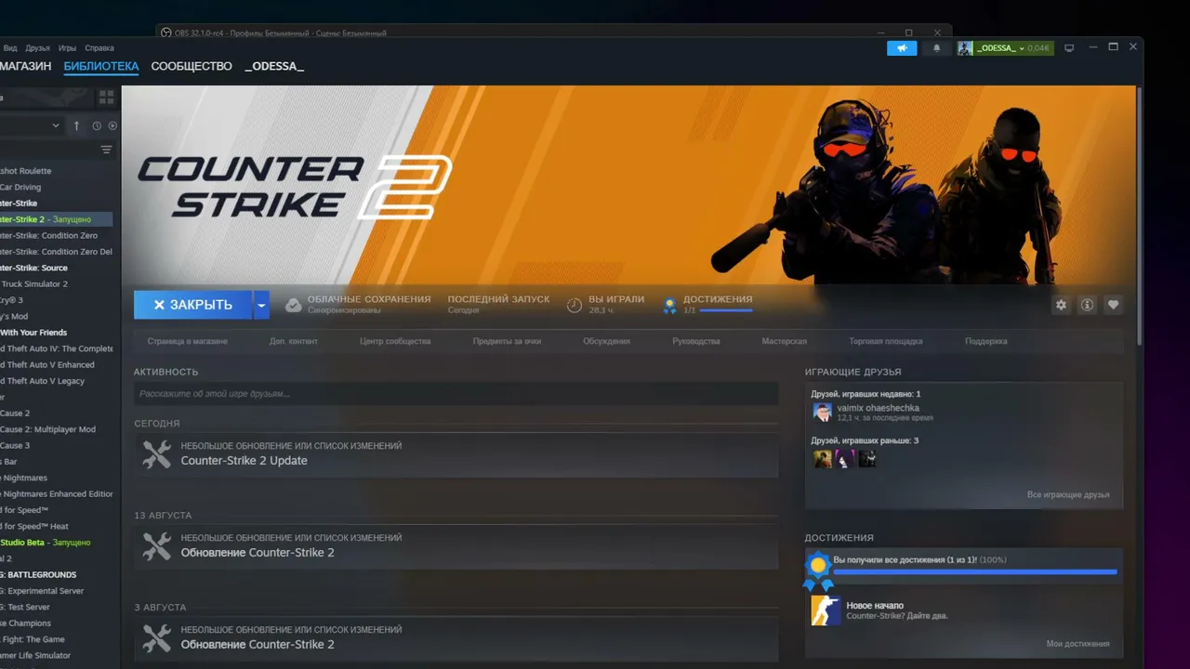Click the third previously-played friend avatar
The image size is (1190, 669).
(x=867, y=459)
